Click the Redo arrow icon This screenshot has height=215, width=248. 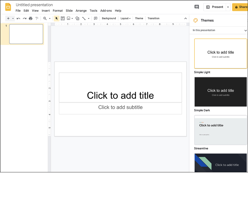coord(24,18)
